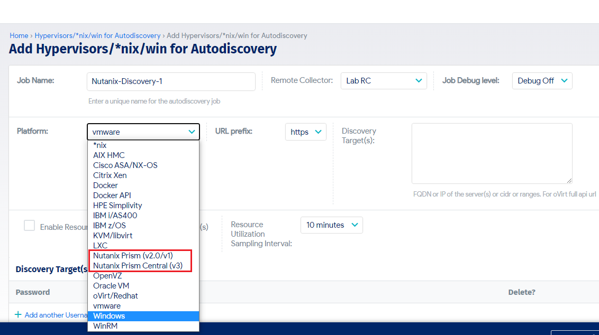The width and height of the screenshot is (599, 335).
Task: Select Oracle VM platform option
Action: tap(143, 286)
